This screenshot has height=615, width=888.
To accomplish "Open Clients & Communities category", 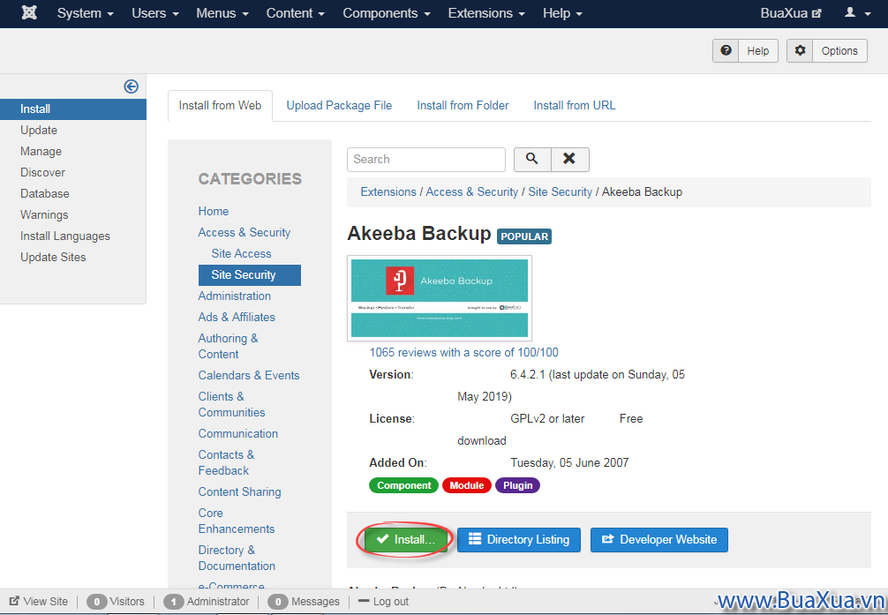I will point(231,404).
